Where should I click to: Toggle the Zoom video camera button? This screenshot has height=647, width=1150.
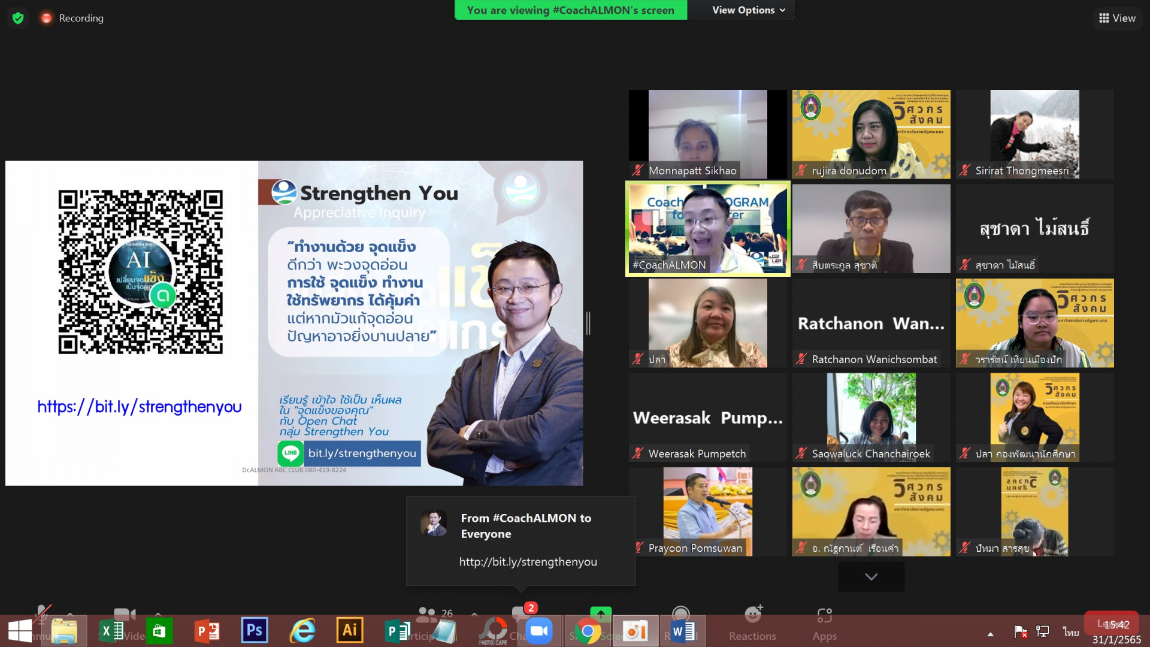click(x=125, y=613)
